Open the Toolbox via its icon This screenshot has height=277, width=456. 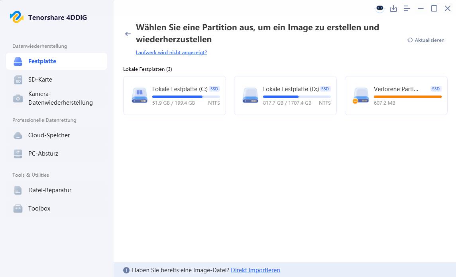(x=18, y=208)
